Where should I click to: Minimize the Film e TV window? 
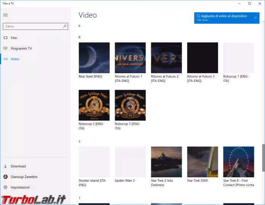coord(239,3)
